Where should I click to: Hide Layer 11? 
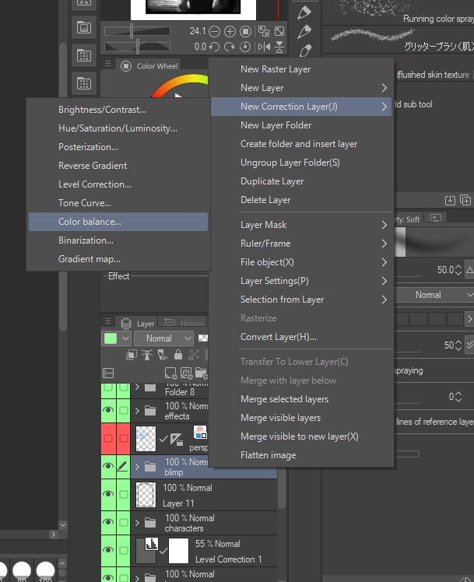pos(108,493)
